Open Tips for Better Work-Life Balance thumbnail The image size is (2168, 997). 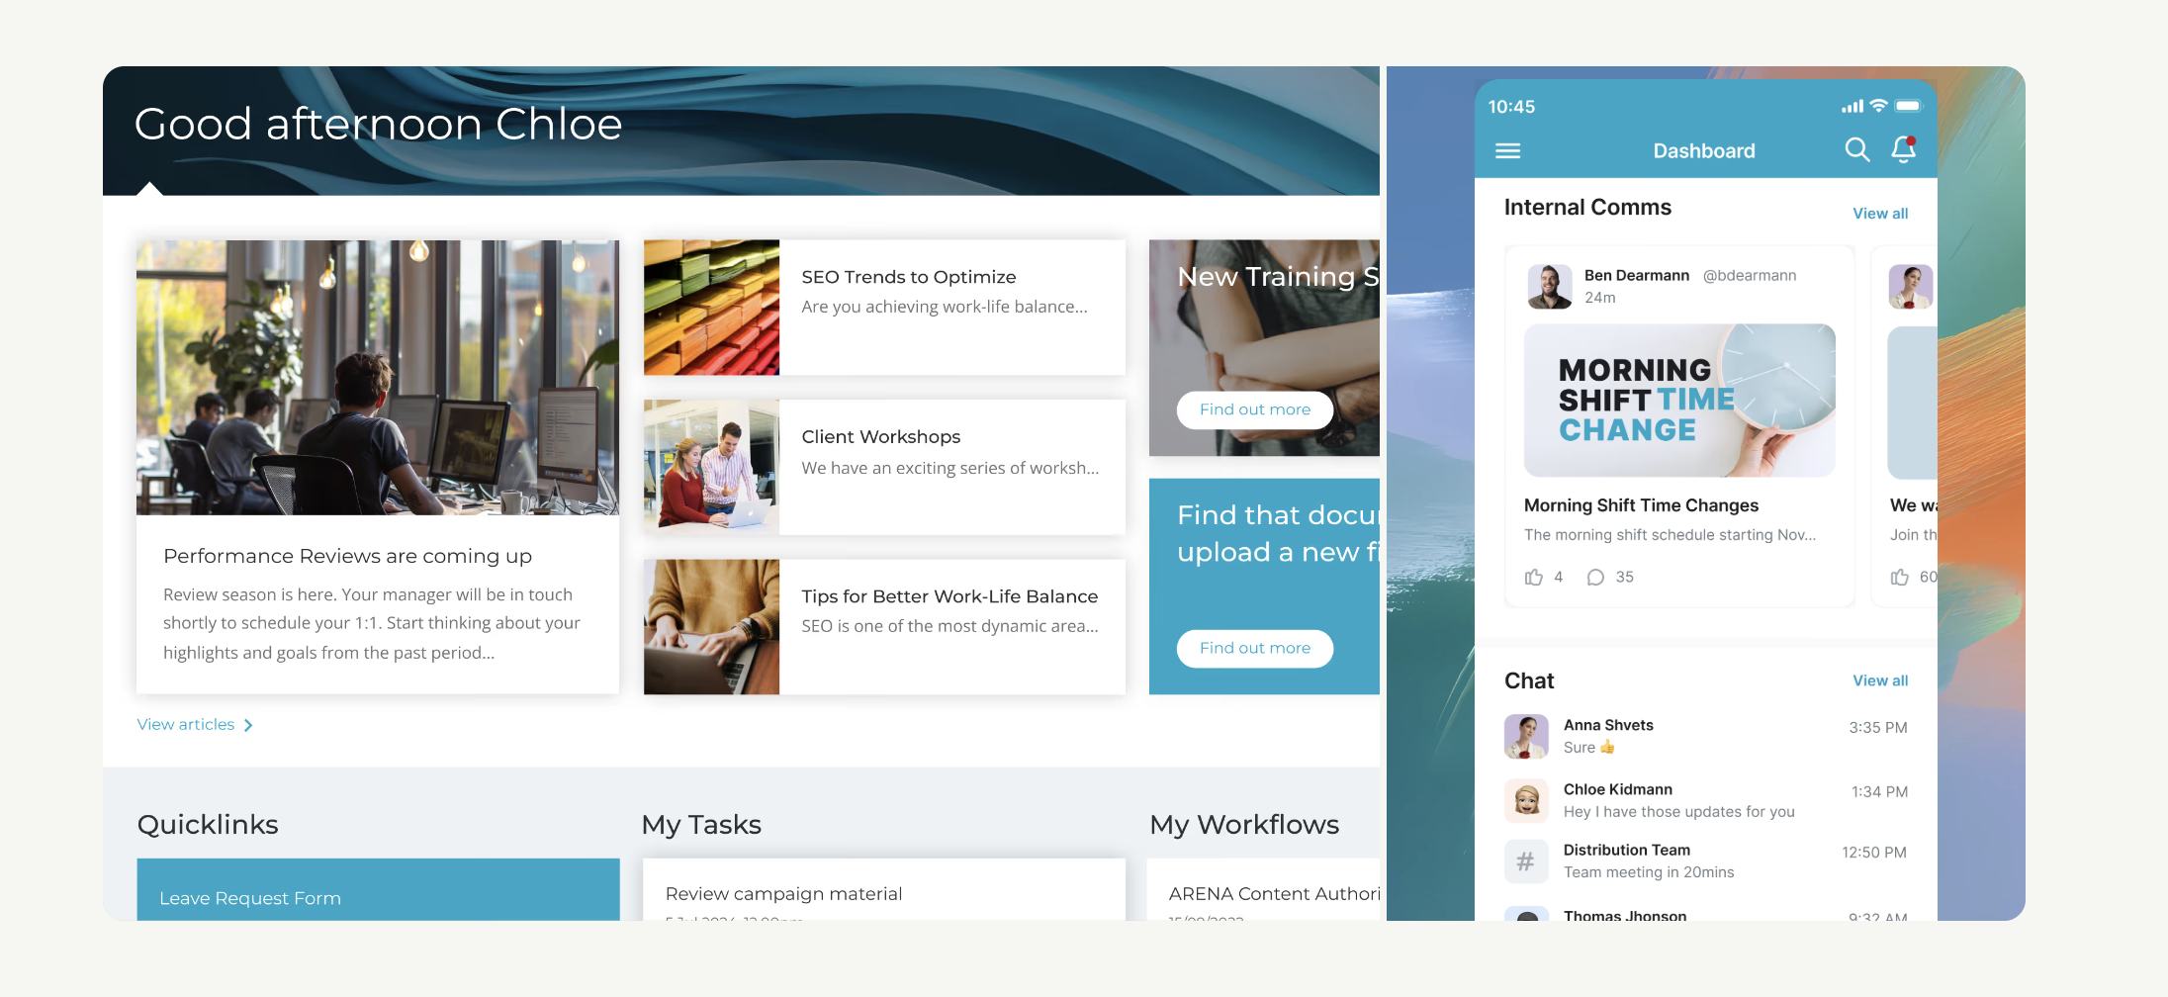[x=711, y=627]
